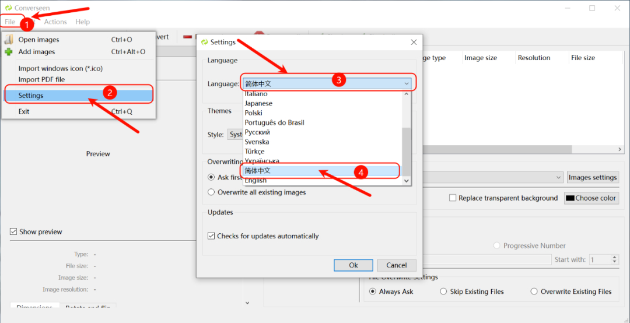Choose Add images from the File menu
Screen dimensions: 630x323
[78, 52]
